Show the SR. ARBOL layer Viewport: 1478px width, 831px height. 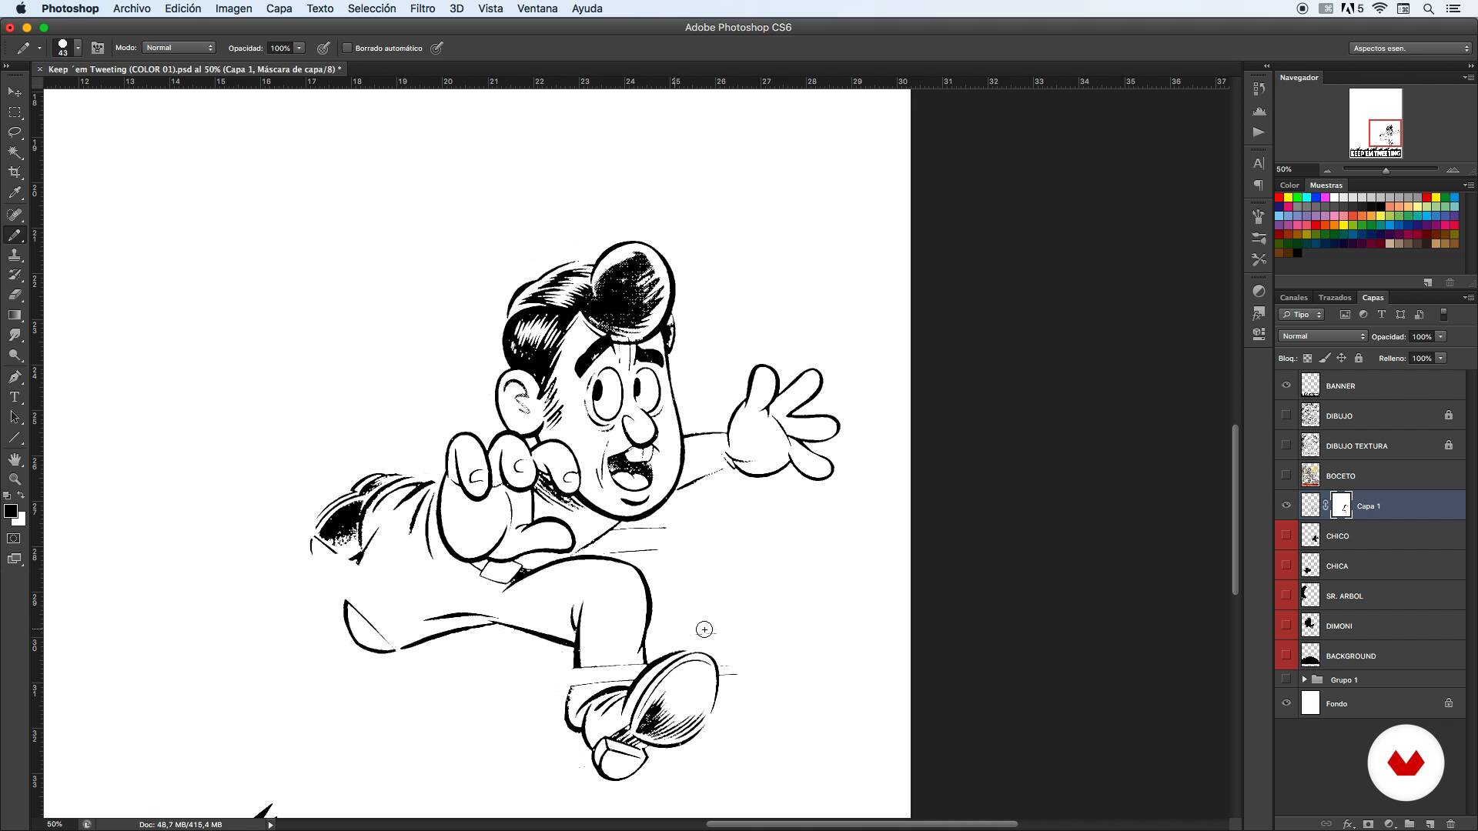tap(1286, 596)
